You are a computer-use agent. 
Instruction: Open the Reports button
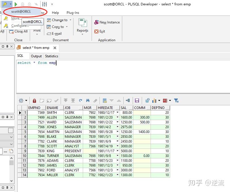(x=83, y=27)
